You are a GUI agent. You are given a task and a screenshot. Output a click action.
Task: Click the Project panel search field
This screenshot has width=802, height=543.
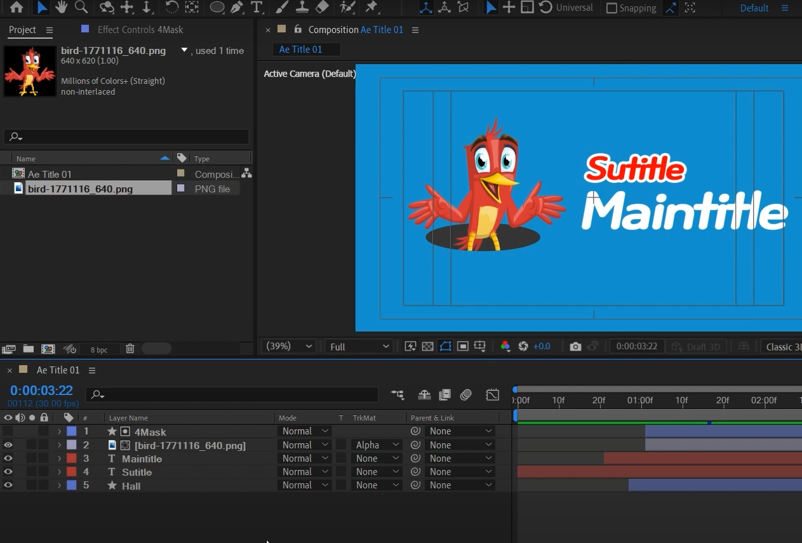(x=127, y=137)
